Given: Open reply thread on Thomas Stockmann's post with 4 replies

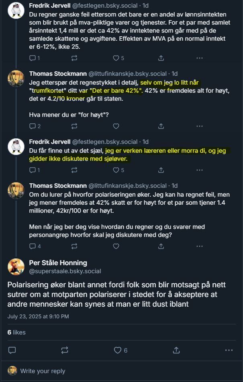Looking at the screenshot, I should click(35, 246).
